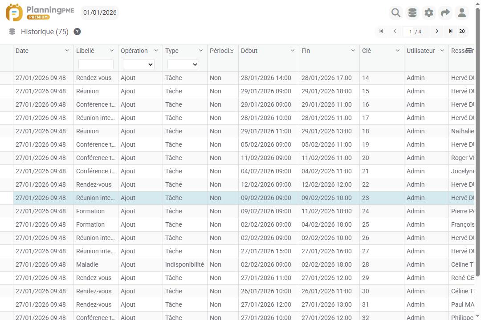Open Clé column header dropdown
Image resolution: width=481 pixels, height=320 pixels.
[398, 51]
